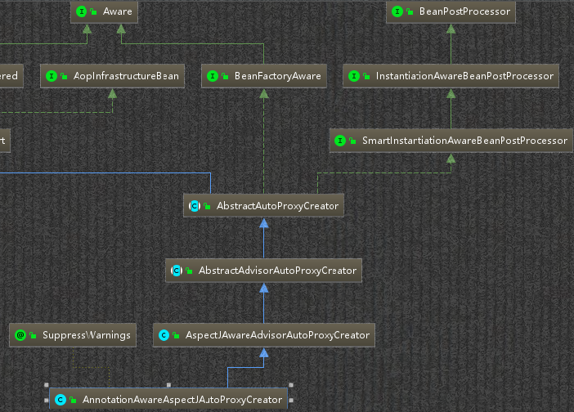Viewport: 574px width, 412px height.
Task: Select the AbstractAdvisorAutoProxyCreator node label
Action: point(276,270)
